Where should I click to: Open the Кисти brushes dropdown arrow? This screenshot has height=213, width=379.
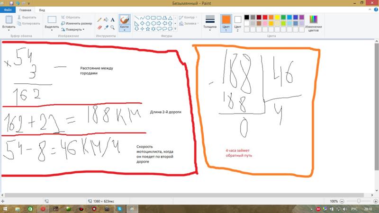[x=125, y=31]
